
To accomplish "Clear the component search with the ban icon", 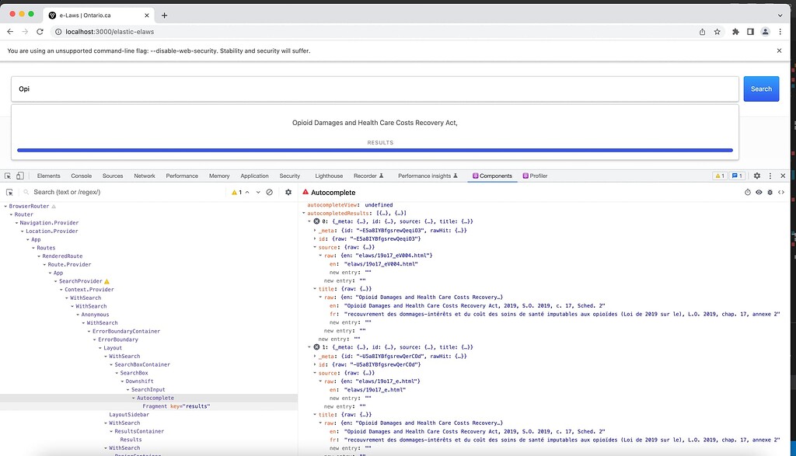I will point(268,192).
